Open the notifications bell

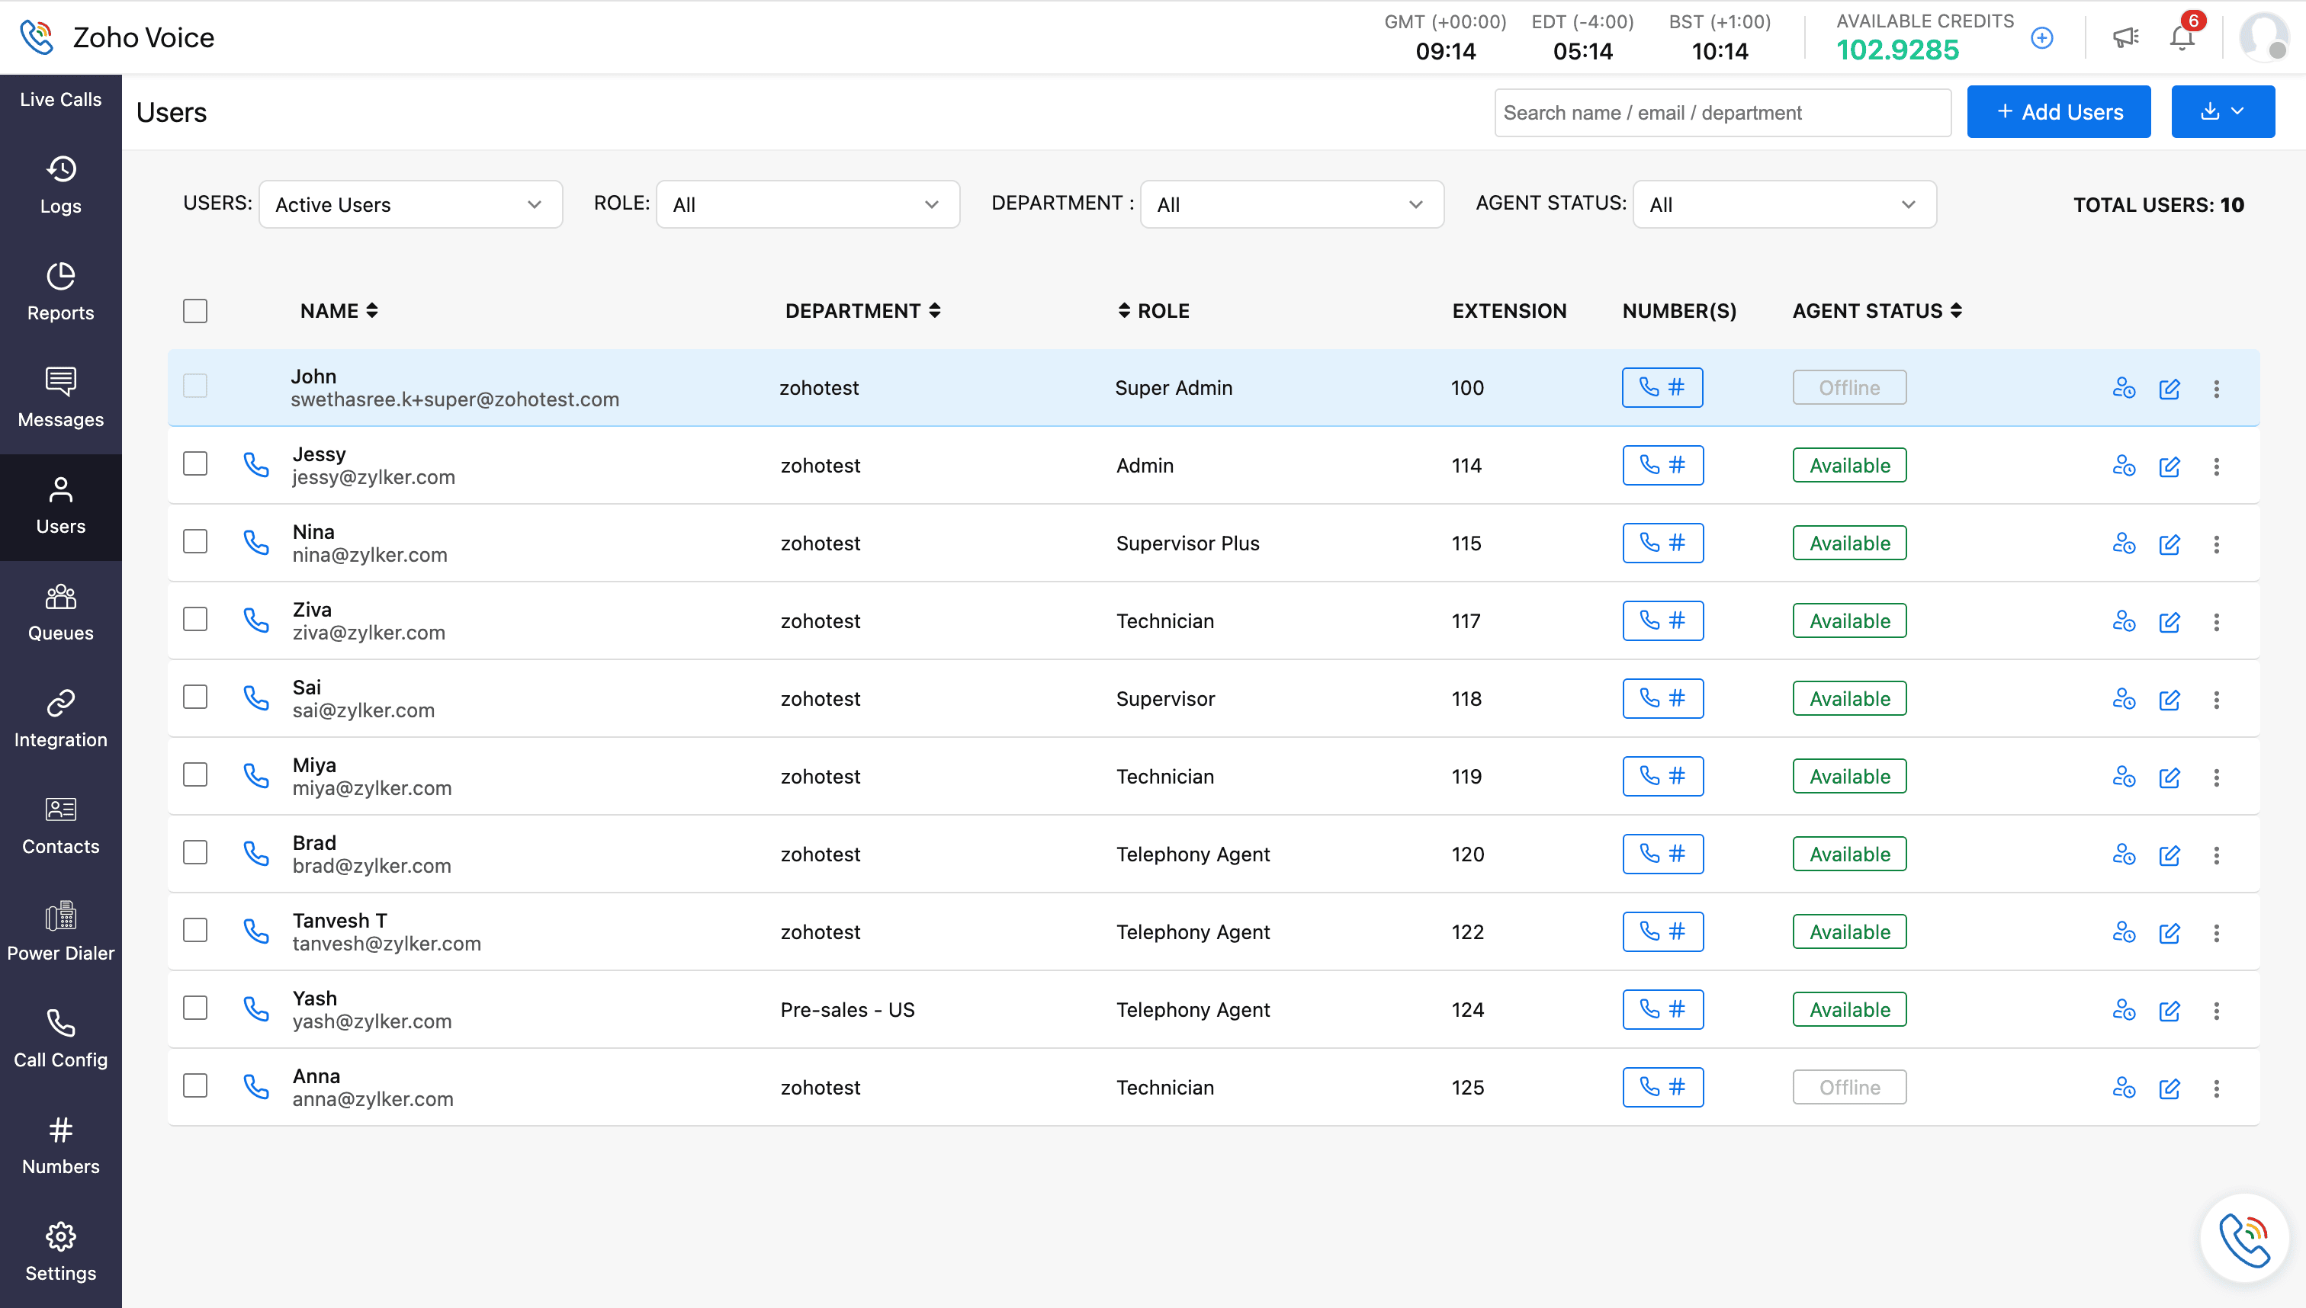point(2182,38)
